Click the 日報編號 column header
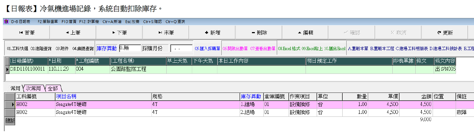Screen dimensions: 474x133 pyautogui.click(x=28, y=61)
